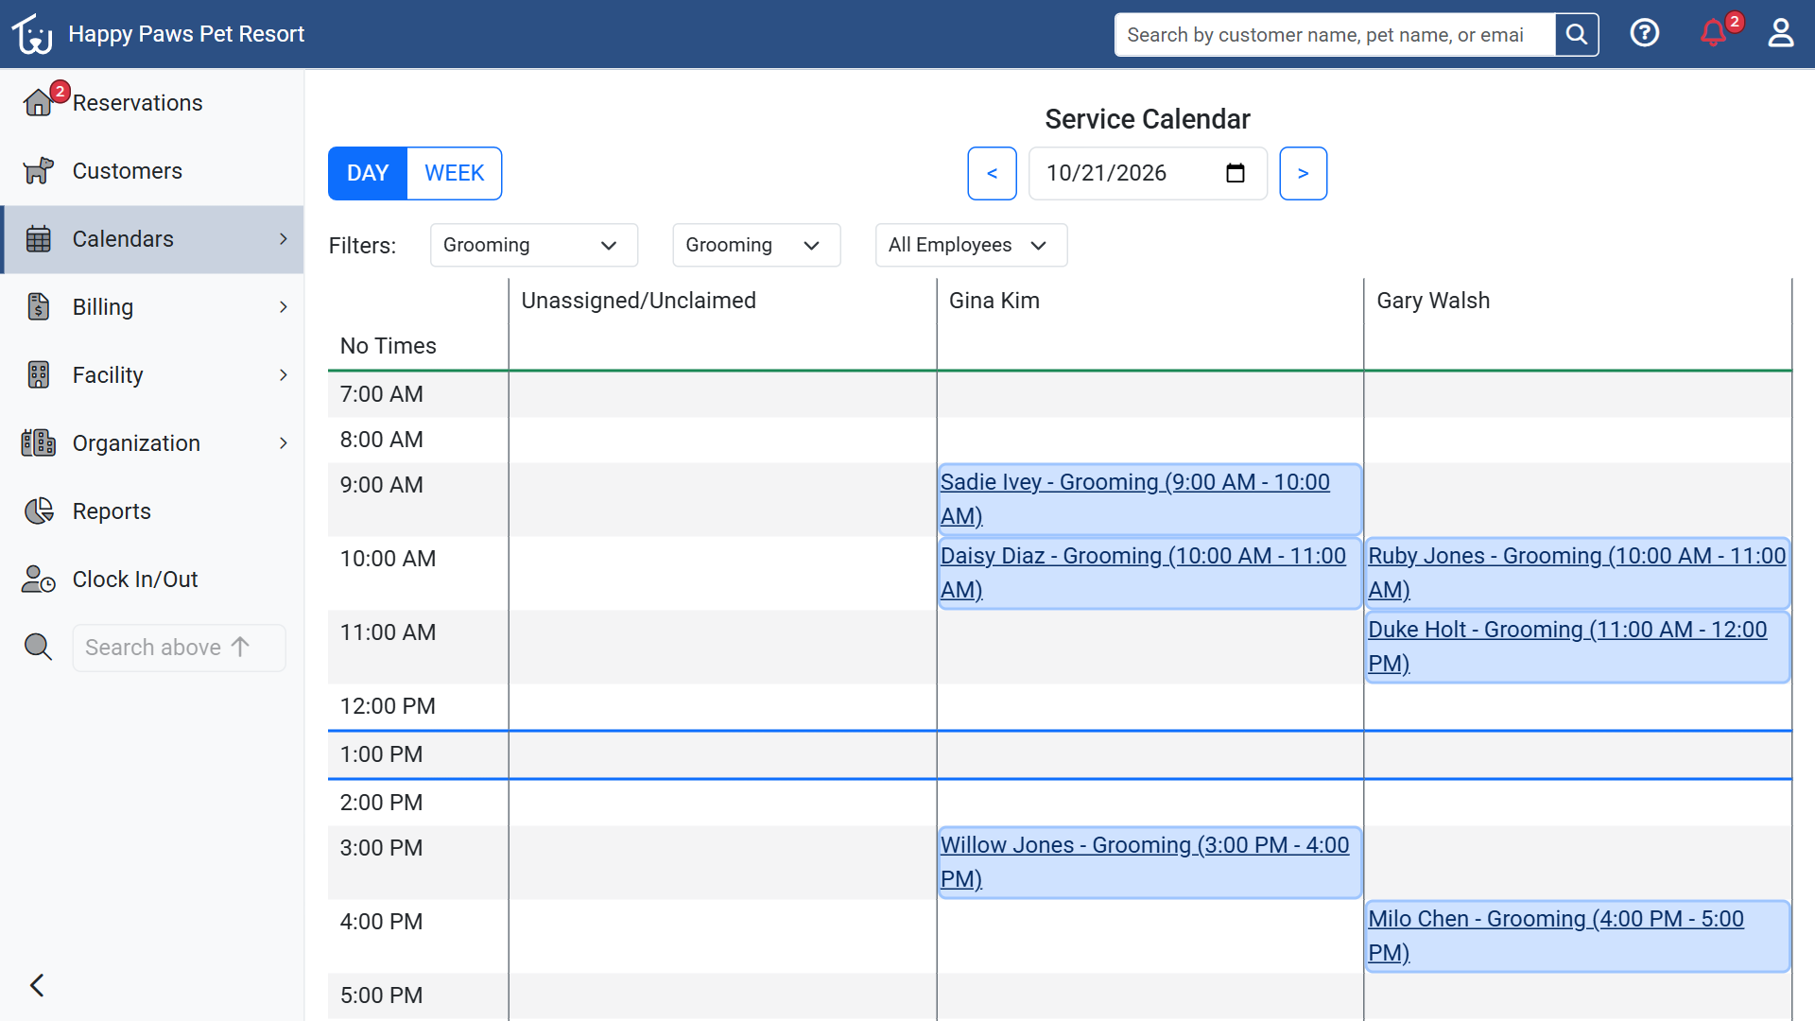Expand the Facility submenu chevron
This screenshot has width=1815, height=1021.
[283, 375]
